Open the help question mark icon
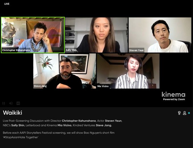Image resolution: width=193 pixels, height=148 pixels. [x=179, y=113]
